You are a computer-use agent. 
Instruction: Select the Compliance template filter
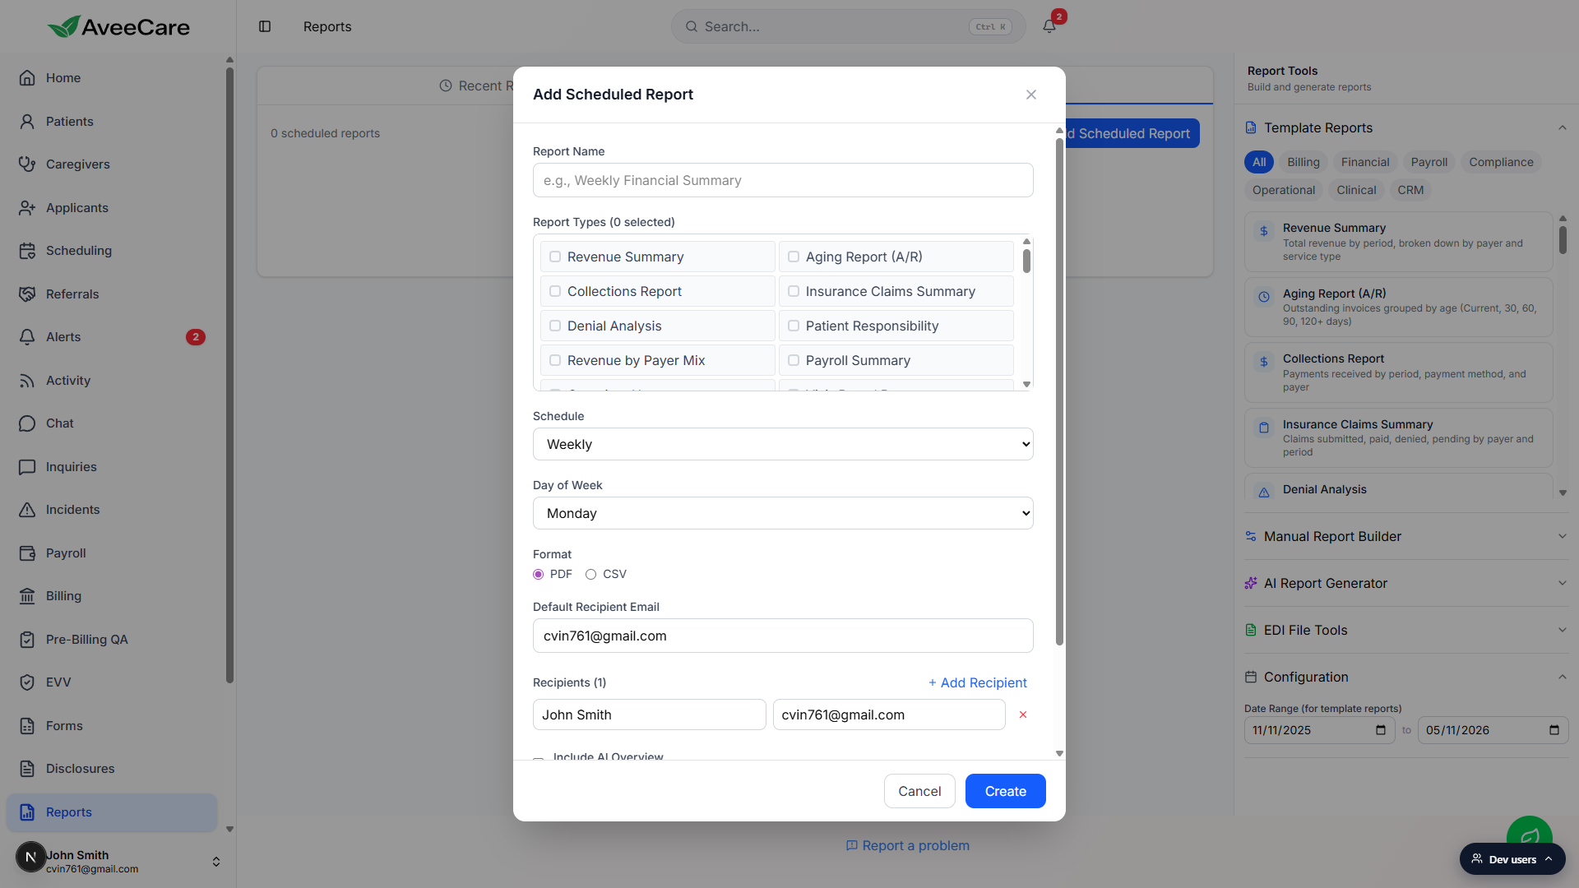[1501, 162]
